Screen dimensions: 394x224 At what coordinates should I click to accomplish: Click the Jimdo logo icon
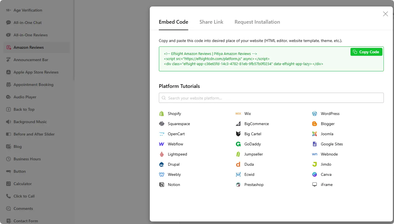[x=315, y=164]
